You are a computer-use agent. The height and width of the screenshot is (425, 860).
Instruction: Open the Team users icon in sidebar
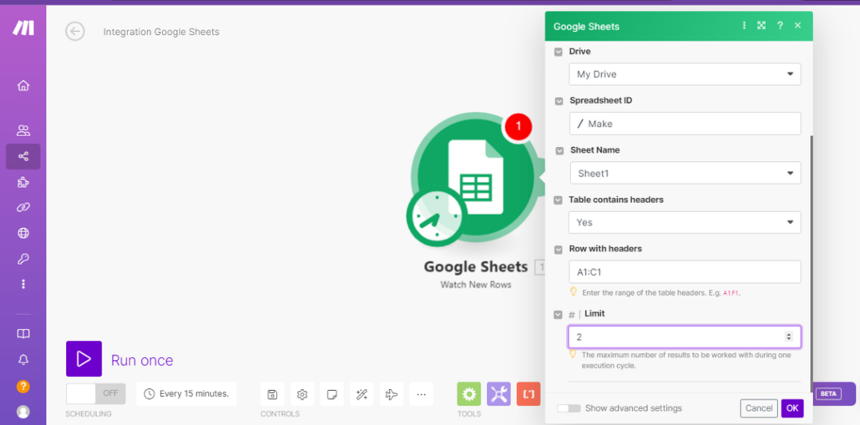[x=23, y=130]
